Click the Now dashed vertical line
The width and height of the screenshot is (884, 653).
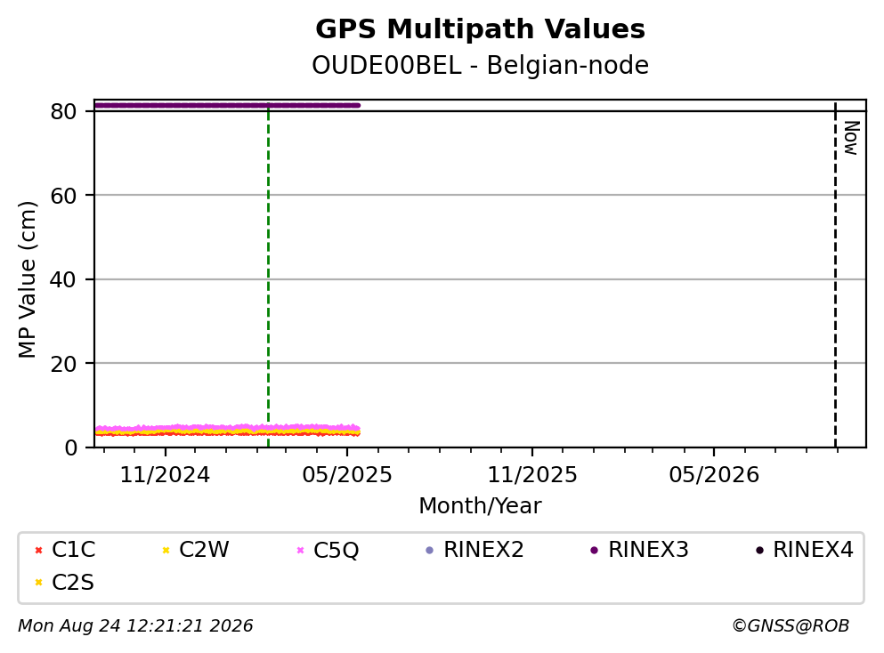click(x=835, y=276)
